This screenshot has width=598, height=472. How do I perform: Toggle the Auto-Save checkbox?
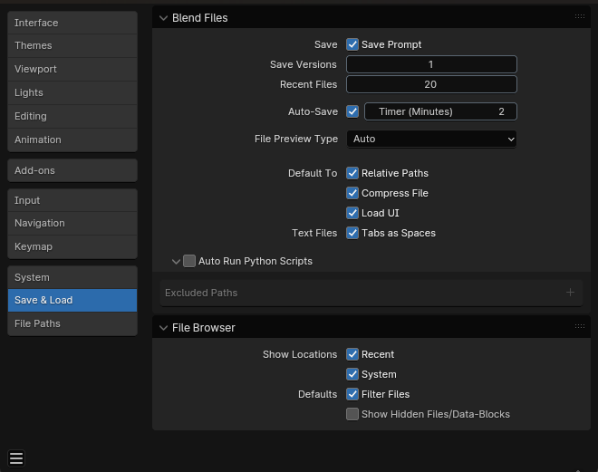pyautogui.click(x=352, y=111)
